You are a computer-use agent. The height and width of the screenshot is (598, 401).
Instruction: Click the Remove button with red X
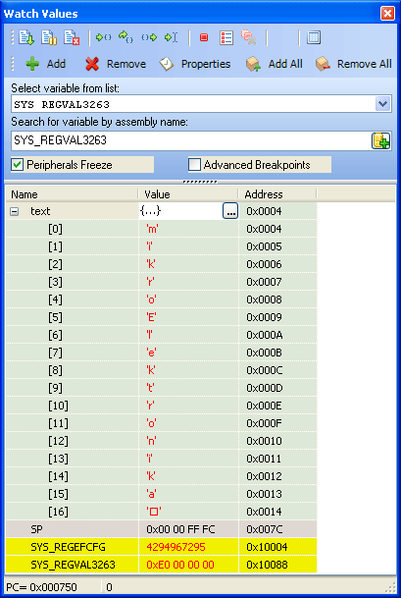tap(116, 64)
